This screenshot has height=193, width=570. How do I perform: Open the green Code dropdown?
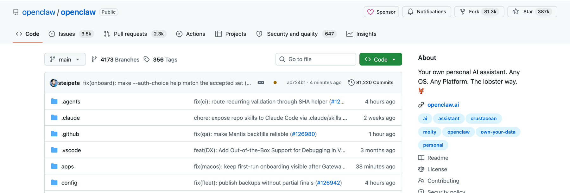pos(381,59)
